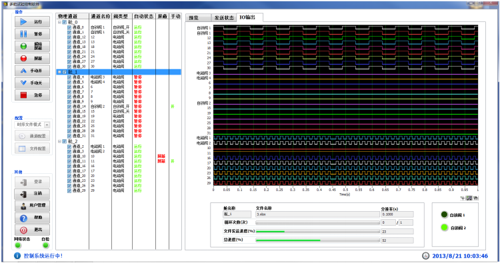502x265 pixels.
Task: Open the 时序文件模式 dropdown arrow
Action: (47, 125)
